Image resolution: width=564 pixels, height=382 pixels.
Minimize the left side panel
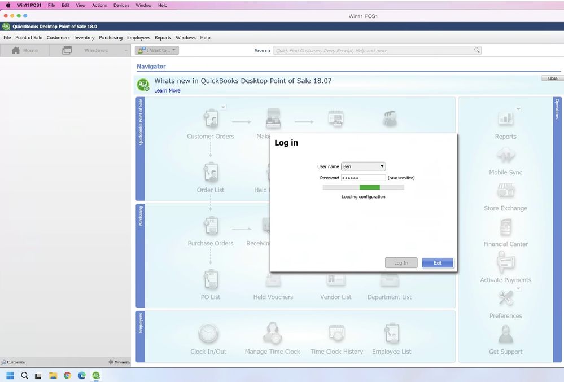coord(119,362)
